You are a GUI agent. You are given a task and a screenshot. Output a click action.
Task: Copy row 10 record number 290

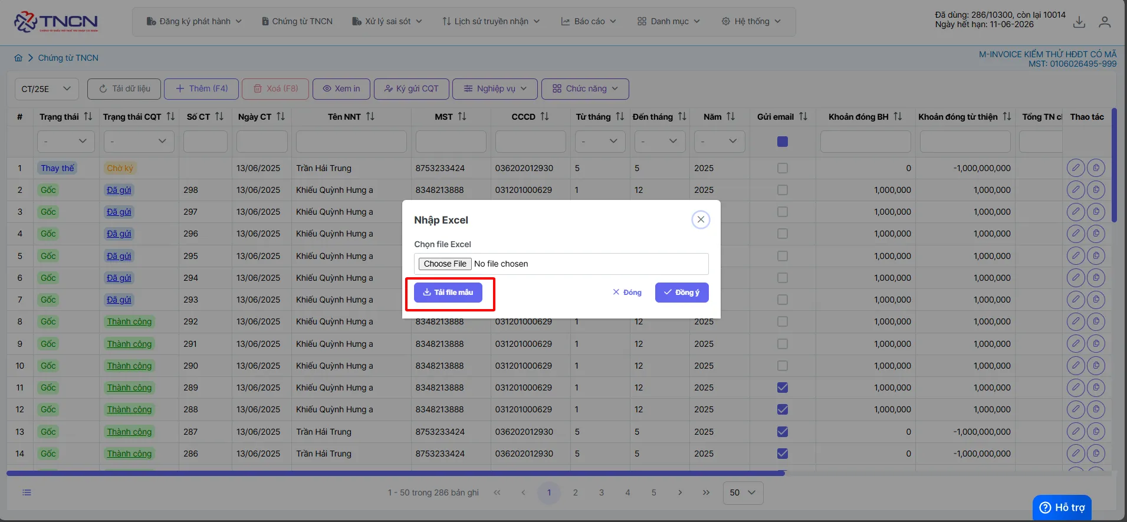1096,366
